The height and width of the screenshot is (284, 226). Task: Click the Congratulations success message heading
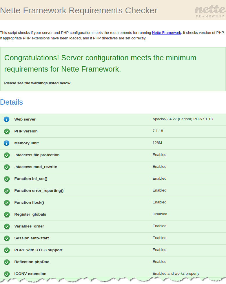(x=100, y=63)
